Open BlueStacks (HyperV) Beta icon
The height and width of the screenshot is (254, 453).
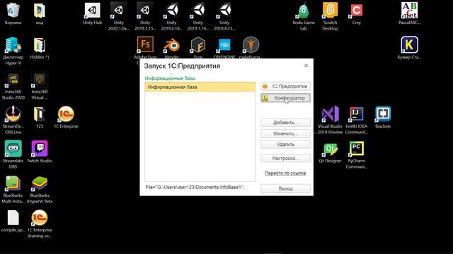click(x=40, y=190)
